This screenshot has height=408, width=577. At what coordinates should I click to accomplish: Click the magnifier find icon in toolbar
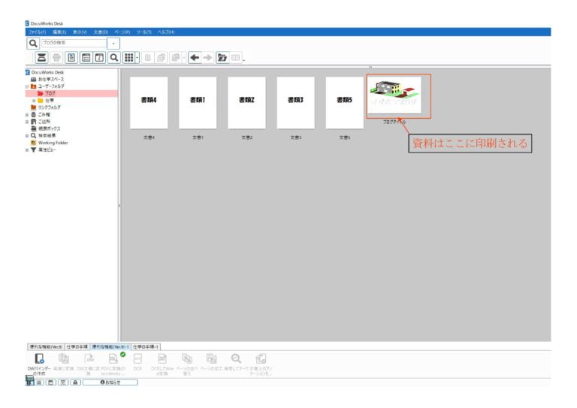(113, 57)
